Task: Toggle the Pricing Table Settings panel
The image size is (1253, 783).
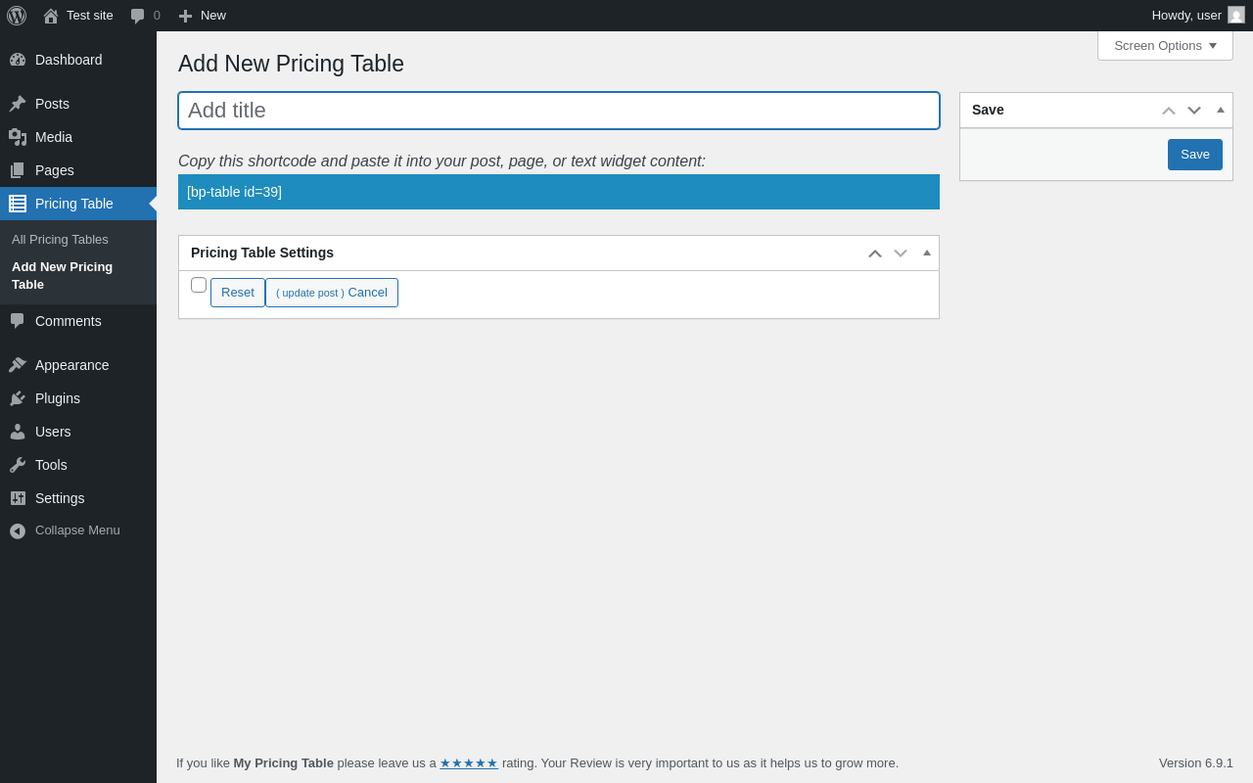Action: pyautogui.click(x=927, y=253)
